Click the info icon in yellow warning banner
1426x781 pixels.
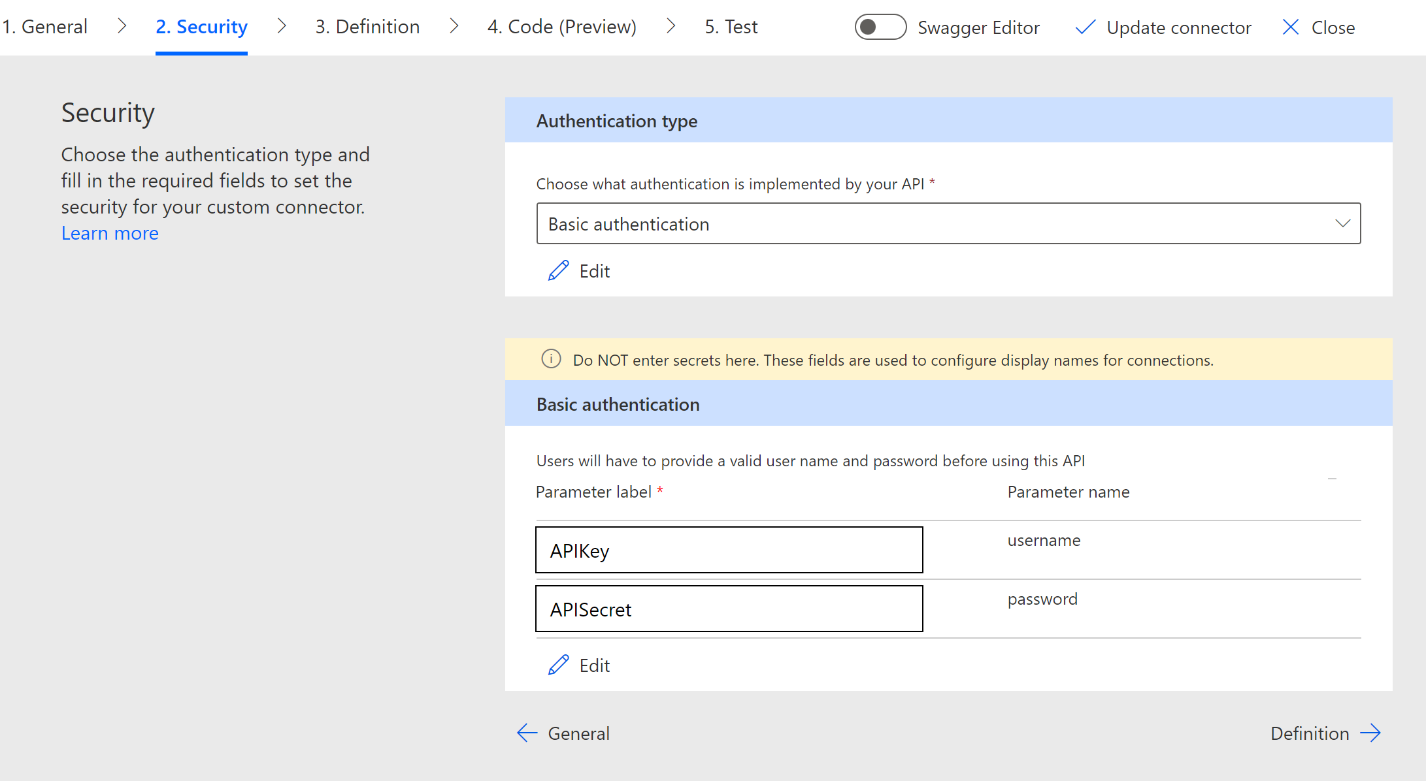tap(551, 359)
